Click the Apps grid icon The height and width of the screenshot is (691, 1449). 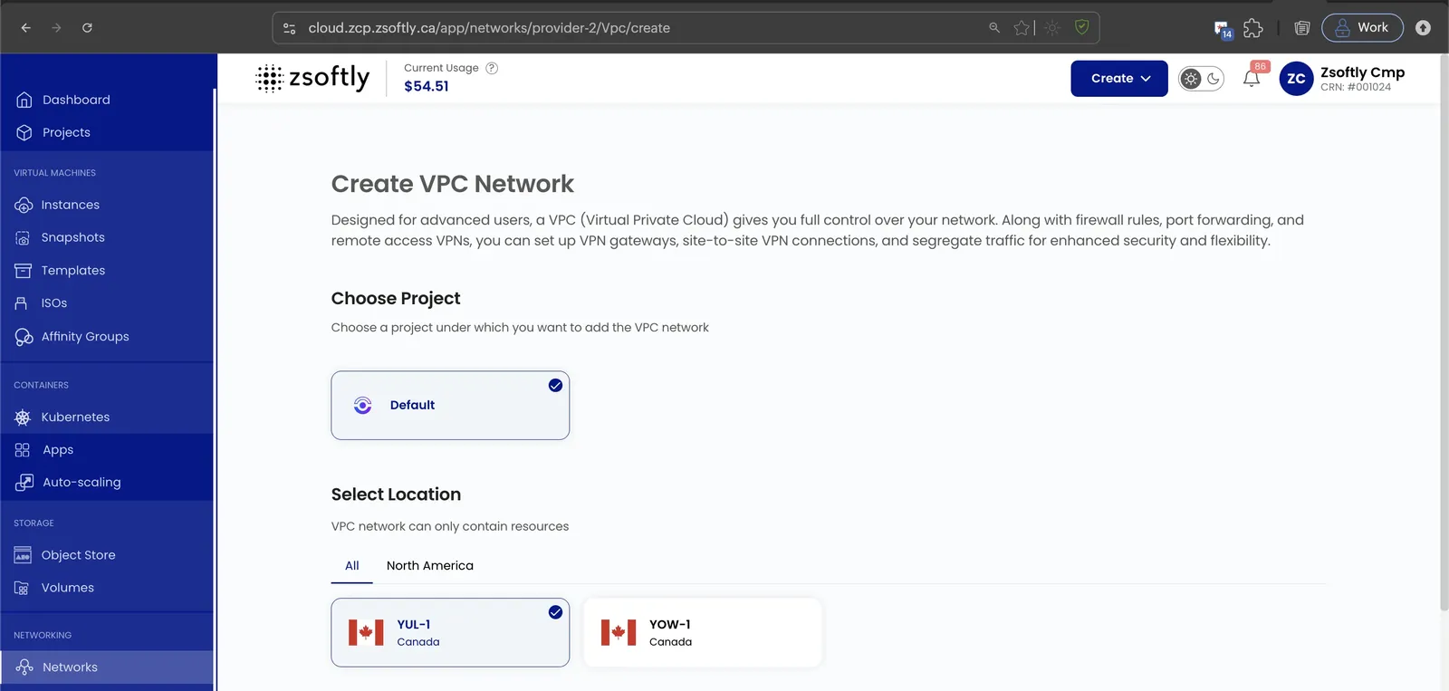point(23,450)
